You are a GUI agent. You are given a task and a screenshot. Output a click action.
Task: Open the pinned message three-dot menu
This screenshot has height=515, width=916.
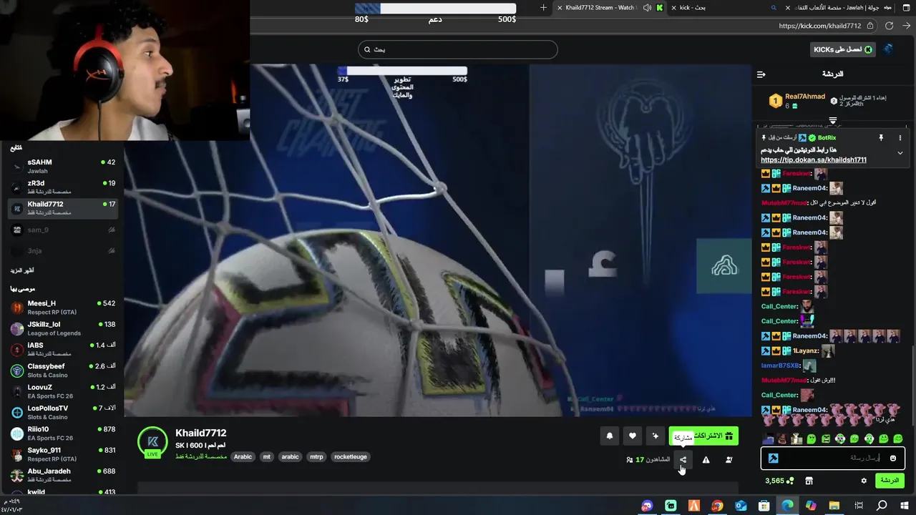tap(900, 137)
